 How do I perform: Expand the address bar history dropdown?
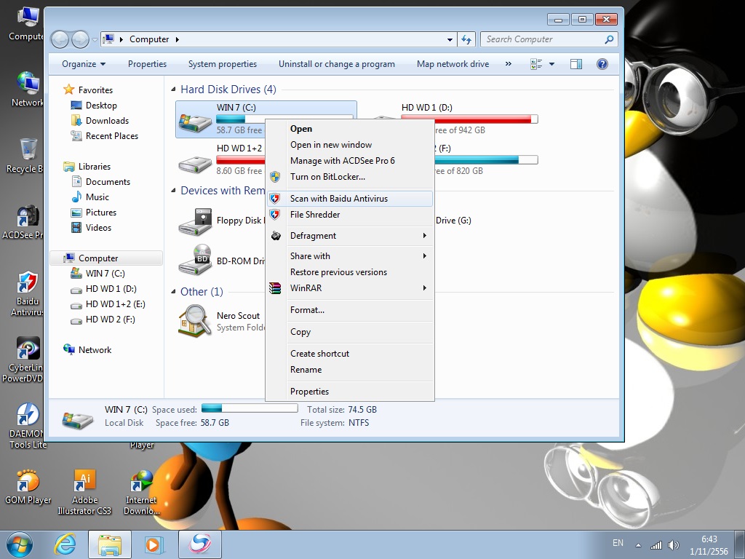coord(450,39)
